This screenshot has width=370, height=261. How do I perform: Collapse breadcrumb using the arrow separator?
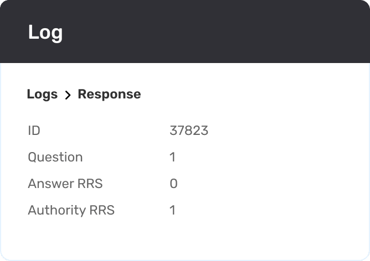68,95
